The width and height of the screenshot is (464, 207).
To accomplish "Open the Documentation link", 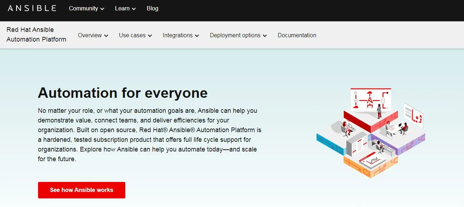I will (x=297, y=35).
